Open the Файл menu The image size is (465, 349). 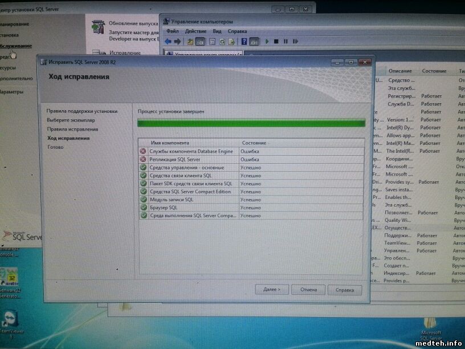tap(173, 31)
